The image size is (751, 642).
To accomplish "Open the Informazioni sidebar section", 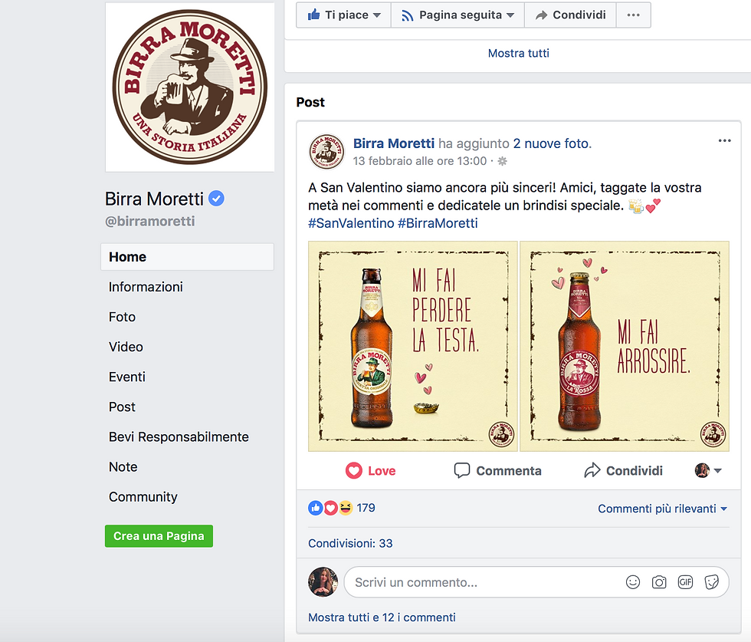I will tap(146, 287).
